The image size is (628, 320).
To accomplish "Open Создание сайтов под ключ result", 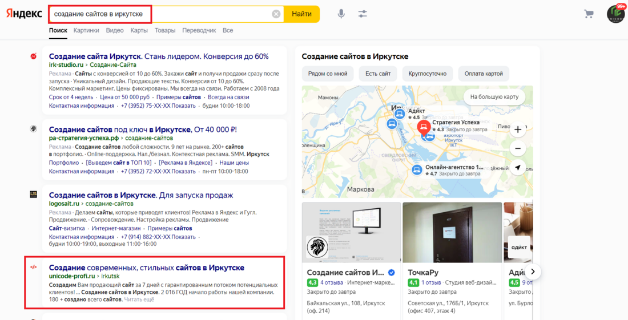I will tap(143, 129).
